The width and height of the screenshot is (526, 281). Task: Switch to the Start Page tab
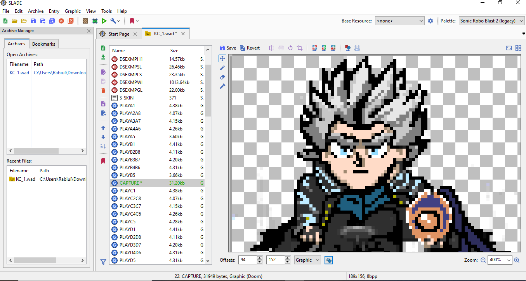(x=118, y=34)
